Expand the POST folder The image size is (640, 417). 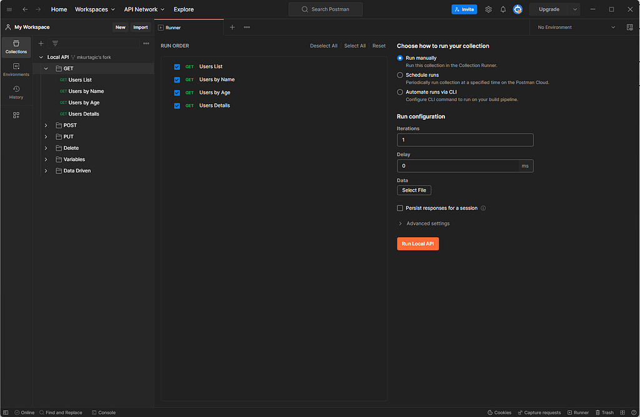(46, 125)
